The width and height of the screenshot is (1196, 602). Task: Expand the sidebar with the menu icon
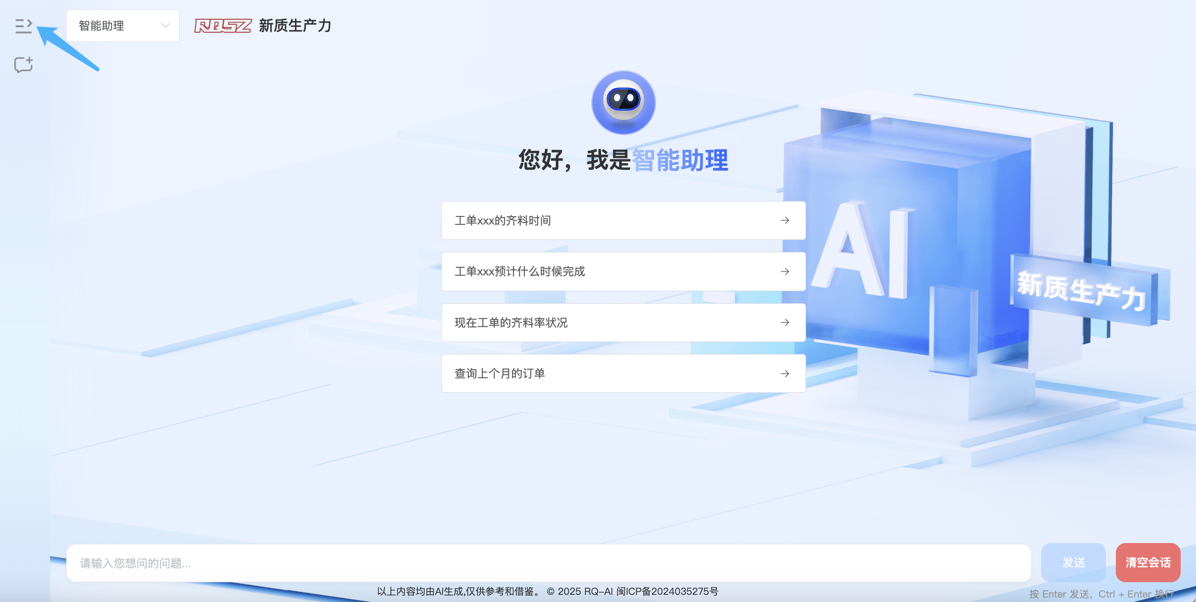coord(23,26)
